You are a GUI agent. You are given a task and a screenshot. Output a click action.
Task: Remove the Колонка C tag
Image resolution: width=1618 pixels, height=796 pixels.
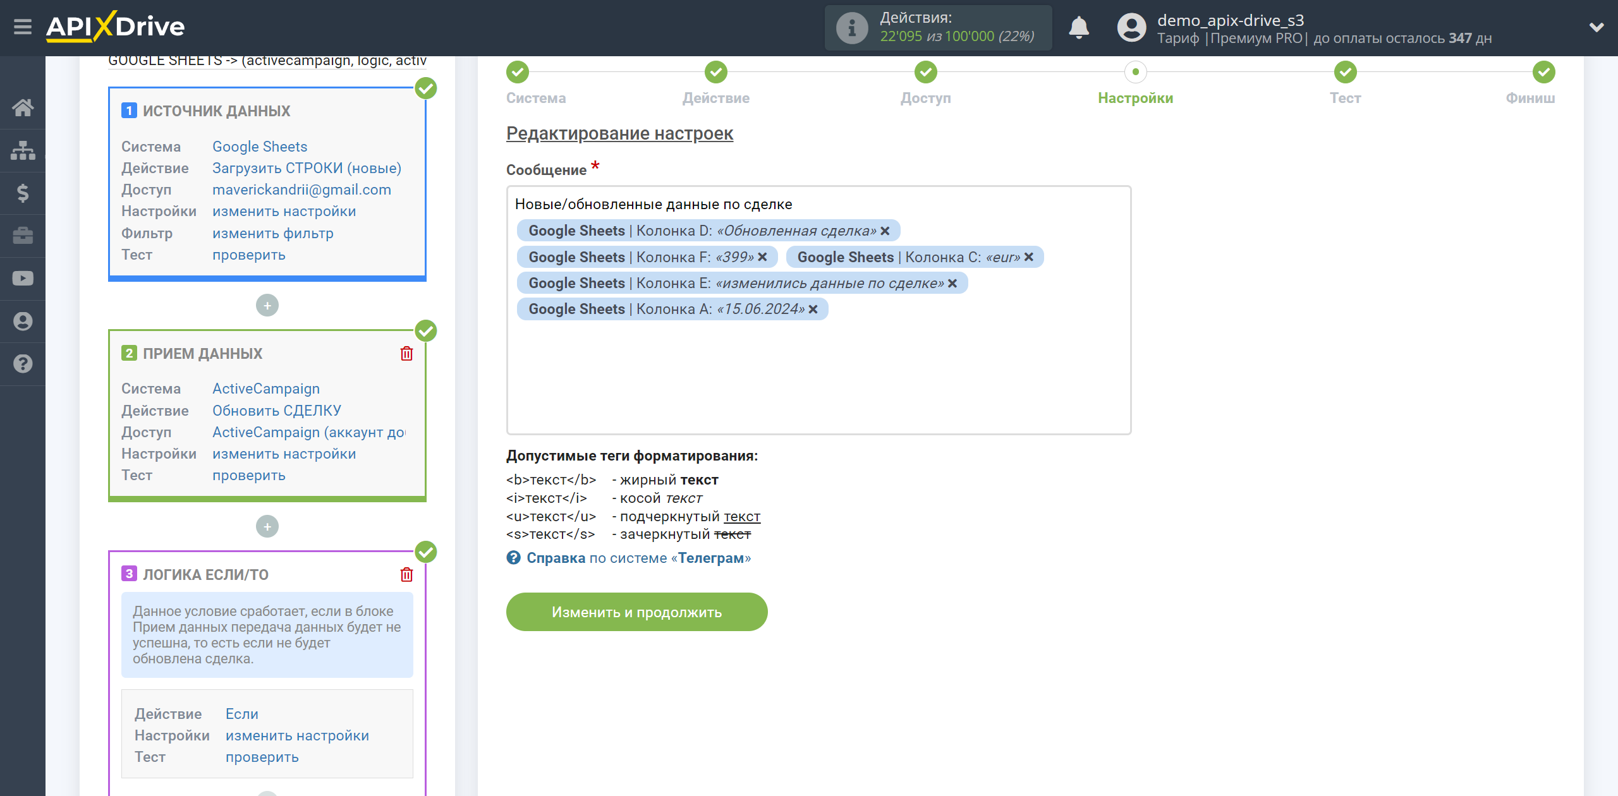click(1028, 257)
